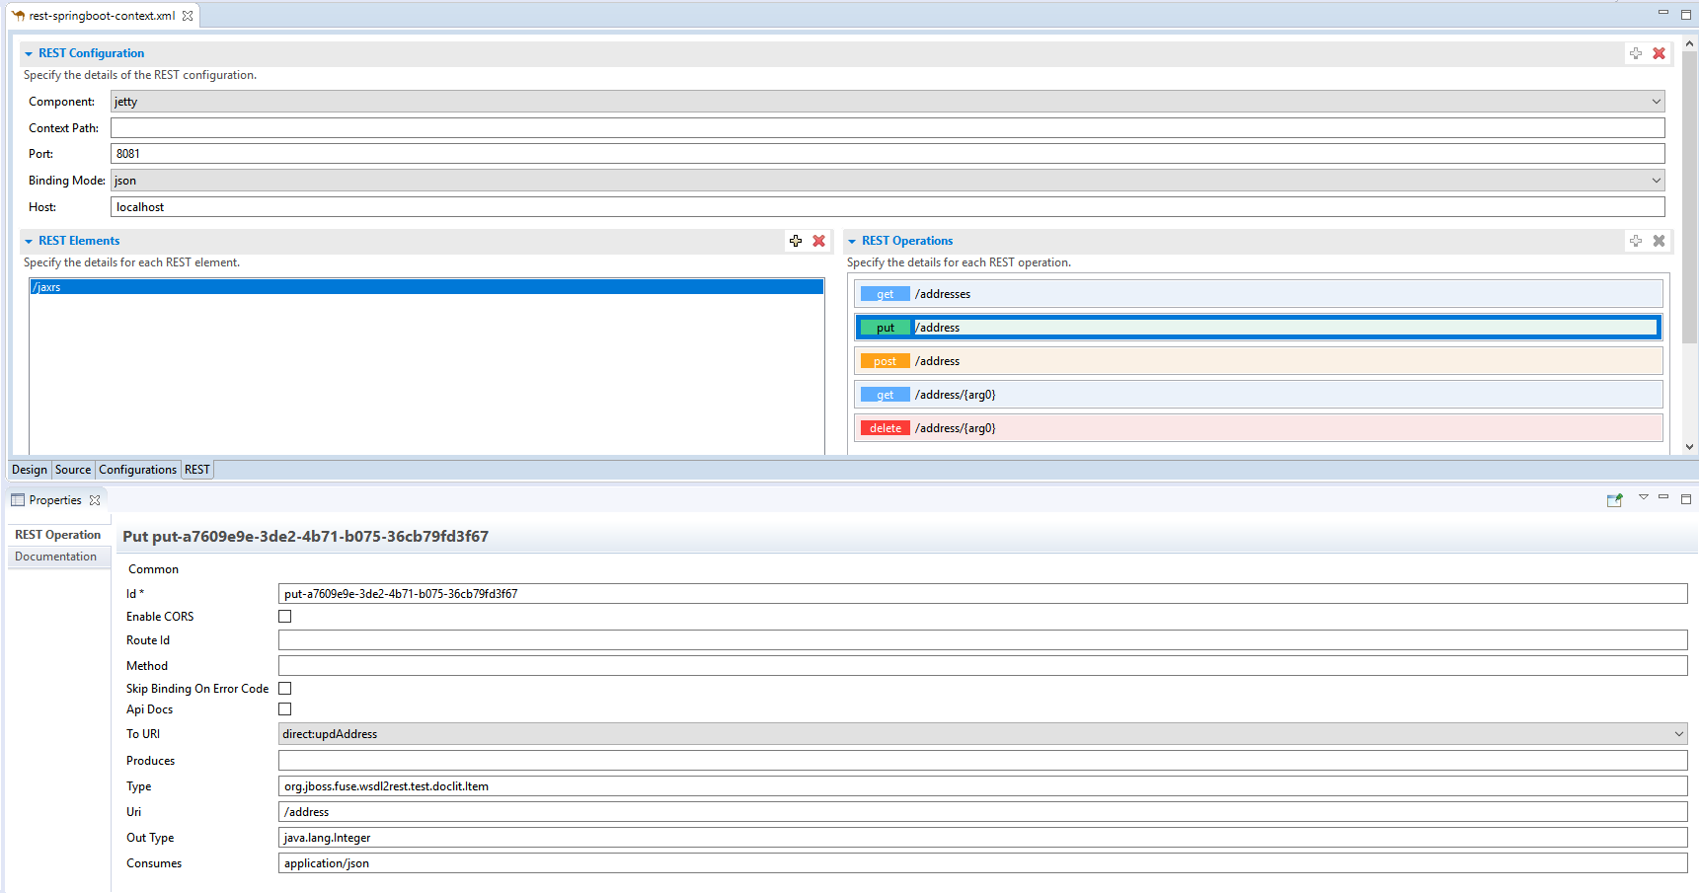
Task: Switch to the Configurations tab
Action: 137,470
